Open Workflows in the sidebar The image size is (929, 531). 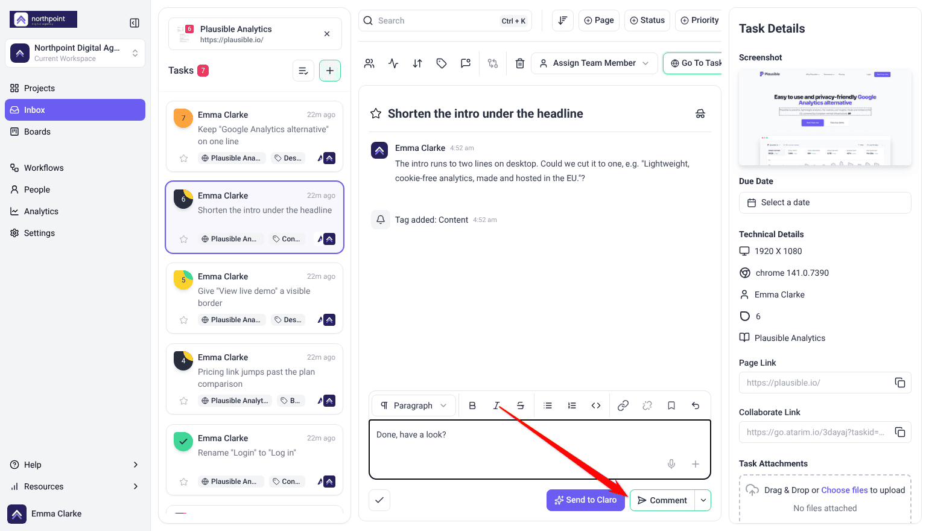tap(75, 168)
